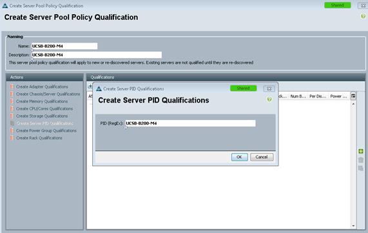Click the icon beside Create Memory Qualifications

(12, 101)
